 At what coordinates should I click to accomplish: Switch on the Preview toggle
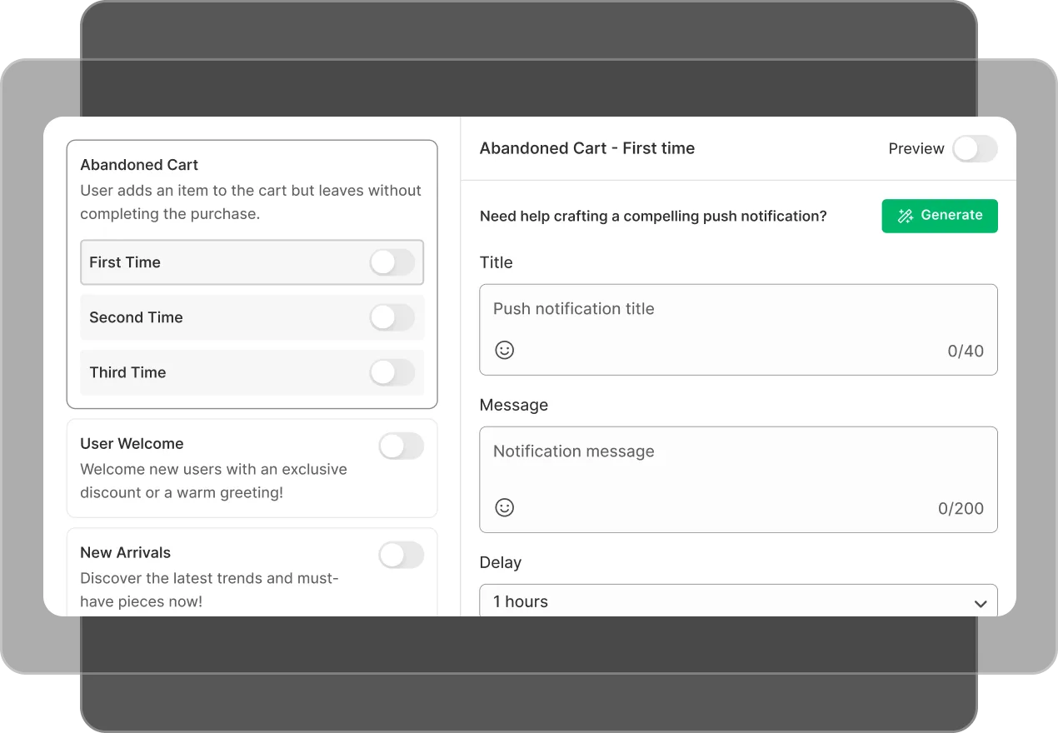click(975, 148)
